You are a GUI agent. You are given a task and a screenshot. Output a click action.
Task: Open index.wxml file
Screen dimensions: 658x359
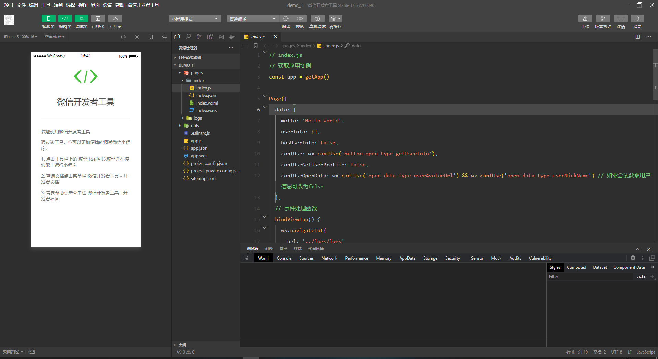click(206, 103)
